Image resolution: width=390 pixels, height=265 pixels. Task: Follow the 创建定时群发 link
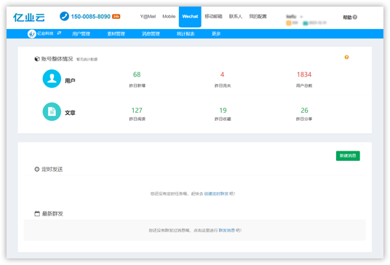point(216,194)
